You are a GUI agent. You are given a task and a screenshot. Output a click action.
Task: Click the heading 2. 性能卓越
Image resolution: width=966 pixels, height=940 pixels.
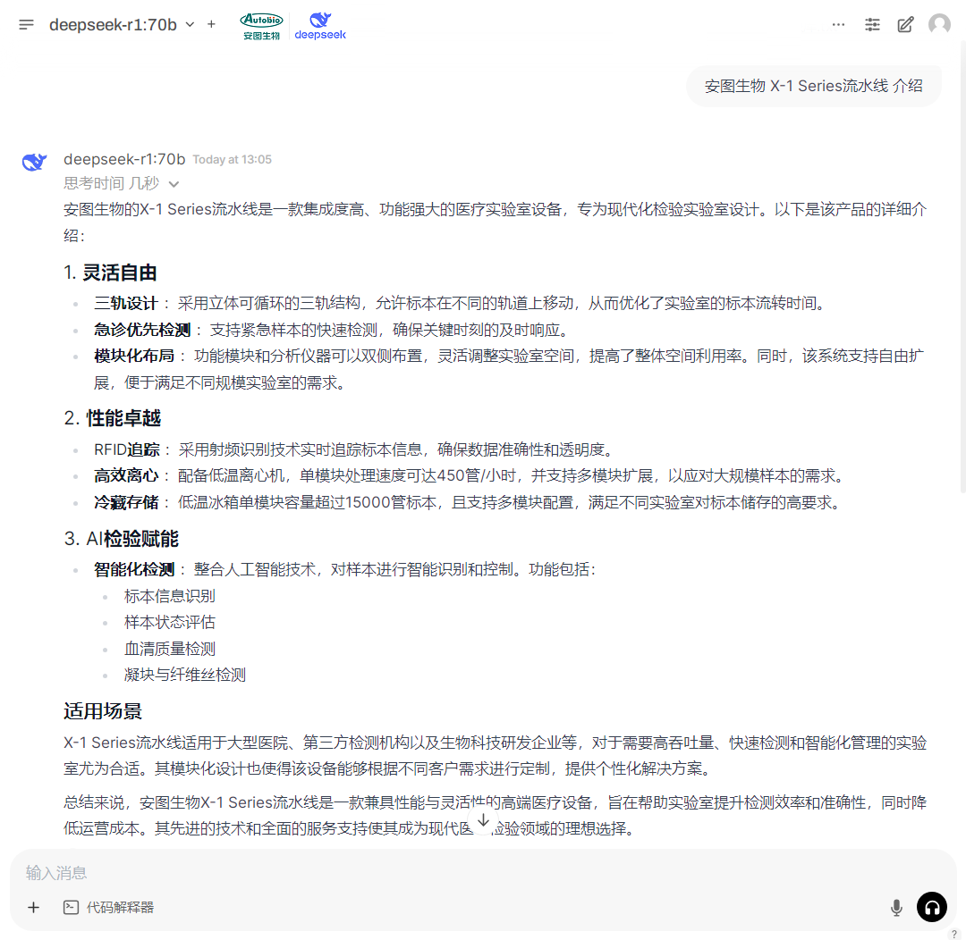pyautogui.click(x=112, y=418)
